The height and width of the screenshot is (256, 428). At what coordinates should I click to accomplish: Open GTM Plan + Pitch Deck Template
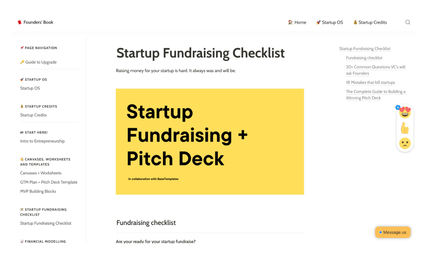pyautogui.click(x=49, y=182)
